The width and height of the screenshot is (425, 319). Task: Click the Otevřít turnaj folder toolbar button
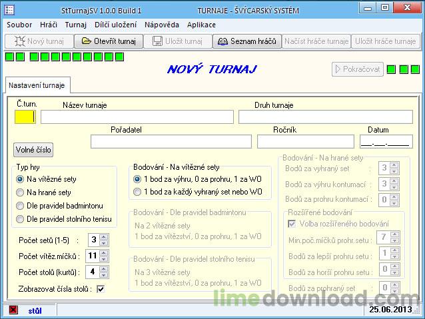coord(108,41)
